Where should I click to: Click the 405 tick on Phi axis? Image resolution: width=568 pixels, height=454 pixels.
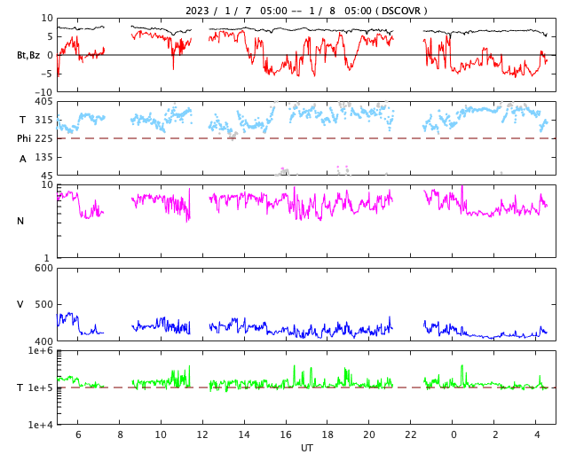43,102
